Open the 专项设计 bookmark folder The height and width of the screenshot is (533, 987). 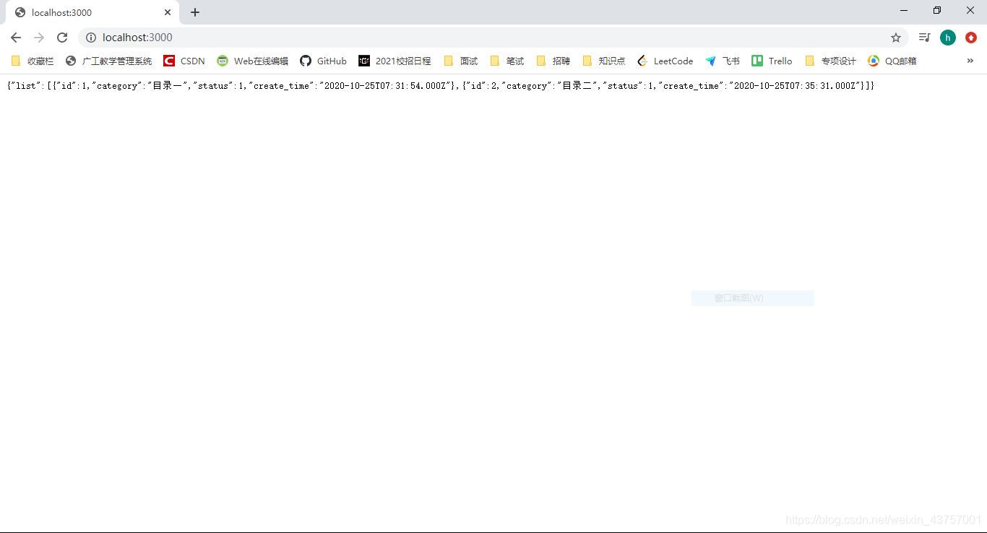[x=831, y=61]
